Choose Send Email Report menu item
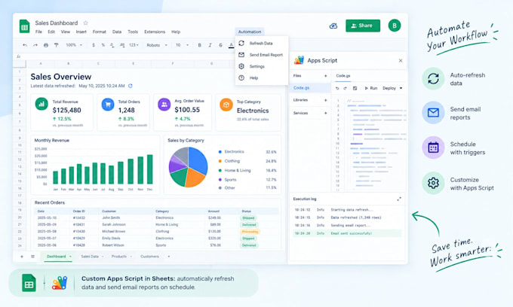This screenshot has height=307, width=513. (262, 55)
